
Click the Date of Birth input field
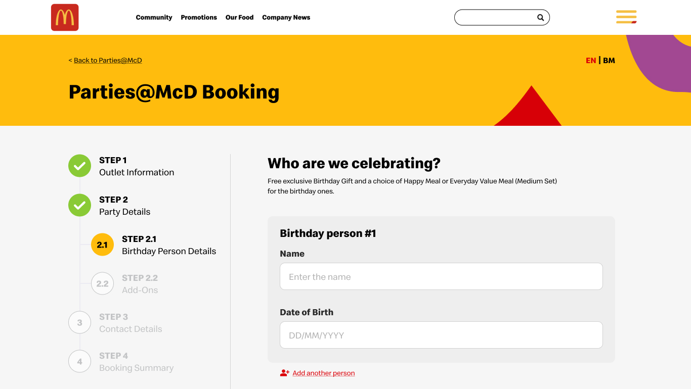(x=441, y=335)
